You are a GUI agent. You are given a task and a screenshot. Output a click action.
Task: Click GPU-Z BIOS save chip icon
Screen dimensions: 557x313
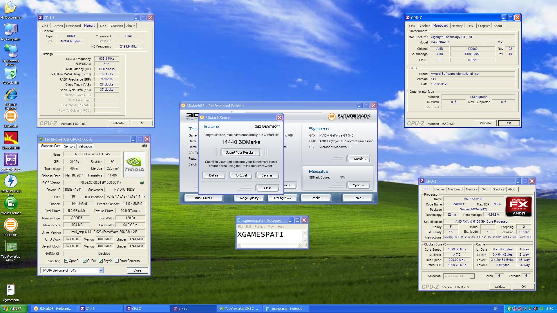(x=142, y=183)
